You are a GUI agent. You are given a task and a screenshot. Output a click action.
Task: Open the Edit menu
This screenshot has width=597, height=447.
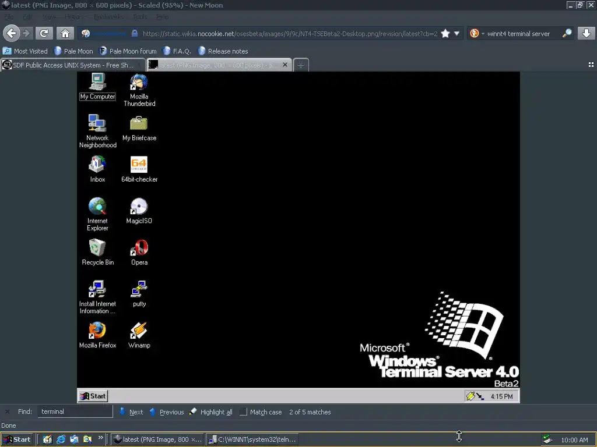pos(27,17)
